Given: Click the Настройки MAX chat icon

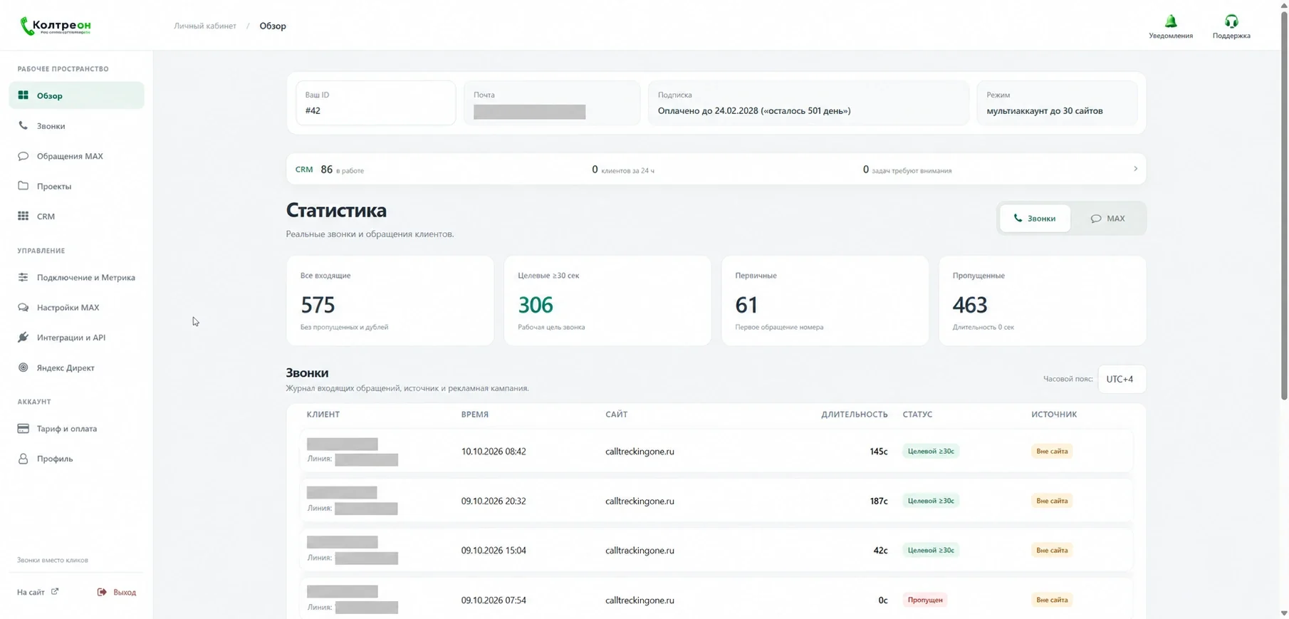Looking at the screenshot, I should point(24,307).
